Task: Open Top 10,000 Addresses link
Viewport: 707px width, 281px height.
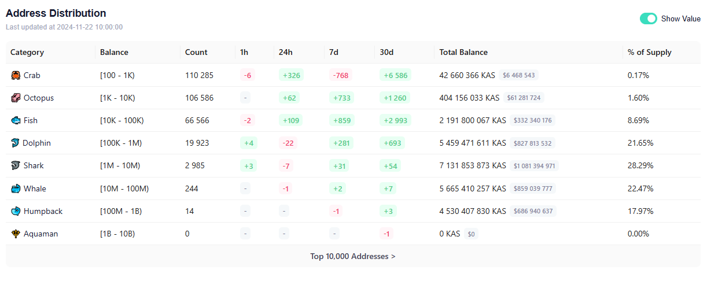Action: point(353,256)
